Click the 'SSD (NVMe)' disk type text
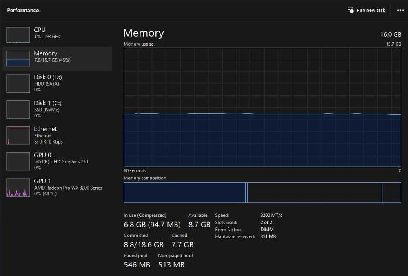Image resolution: width=408 pixels, height=276 pixels. (x=47, y=110)
